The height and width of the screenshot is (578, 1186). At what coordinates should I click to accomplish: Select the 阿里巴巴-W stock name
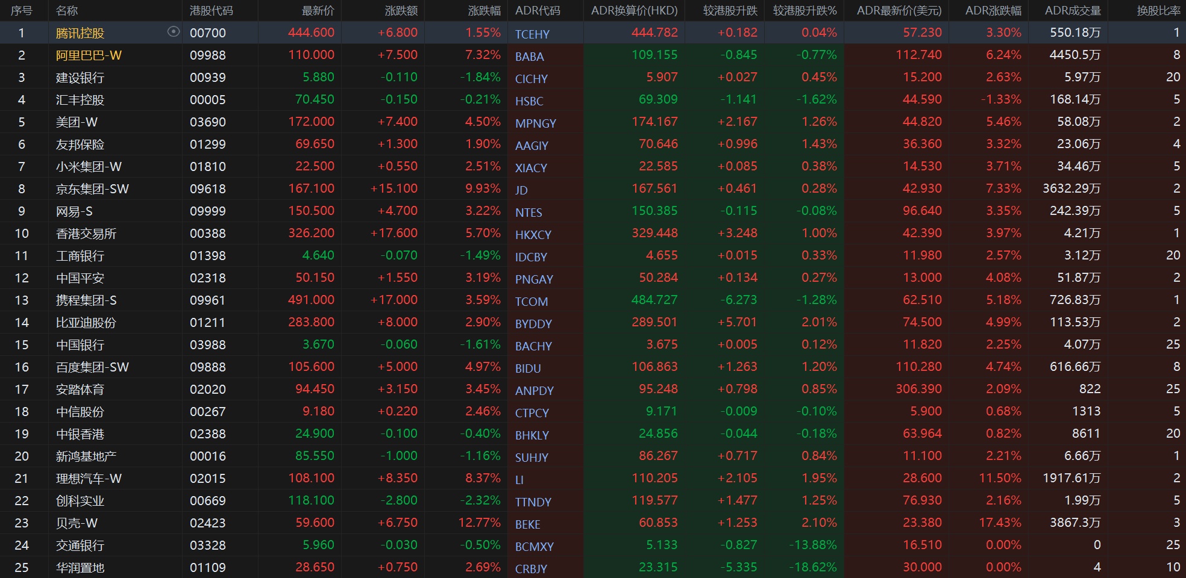89,55
